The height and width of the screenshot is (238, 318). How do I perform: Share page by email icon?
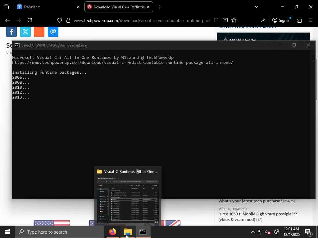point(53,32)
